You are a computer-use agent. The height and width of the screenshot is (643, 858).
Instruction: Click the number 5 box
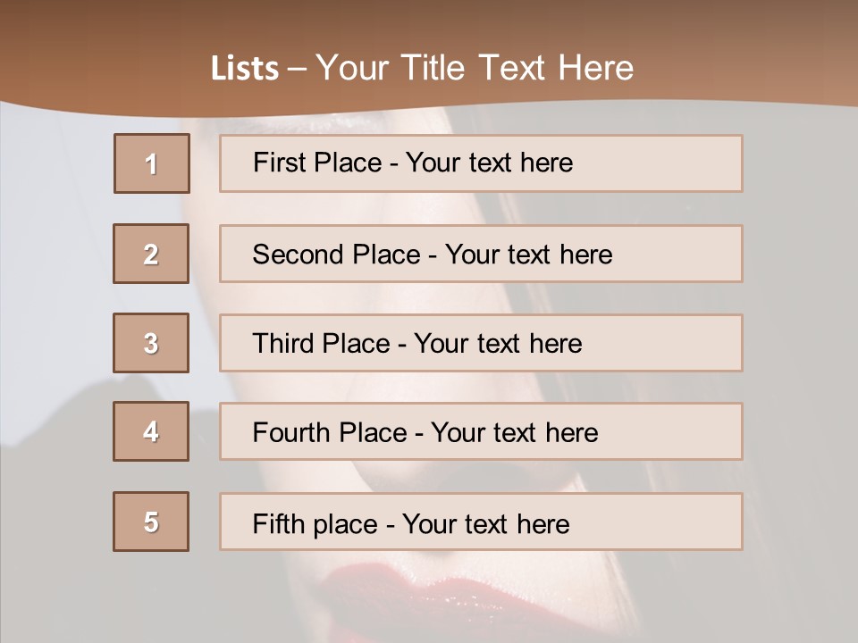coord(151,522)
